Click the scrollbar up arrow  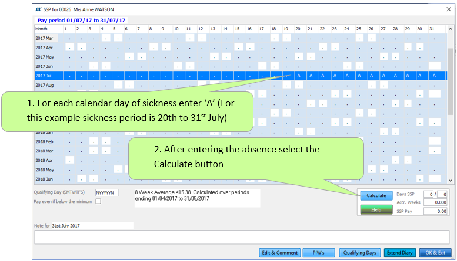450,28
